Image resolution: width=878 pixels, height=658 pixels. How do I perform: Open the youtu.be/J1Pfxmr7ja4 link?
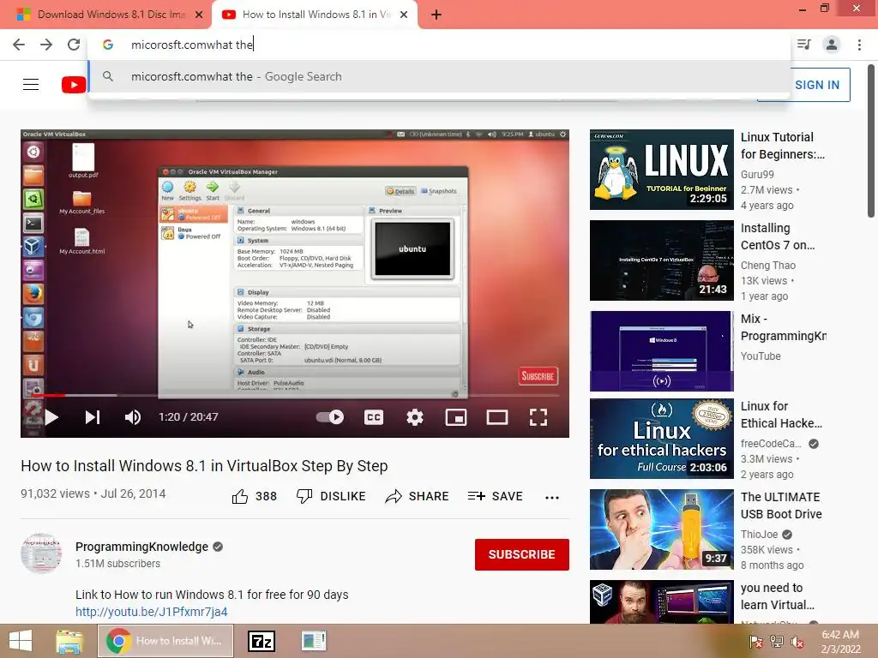[x=151, y=612]
